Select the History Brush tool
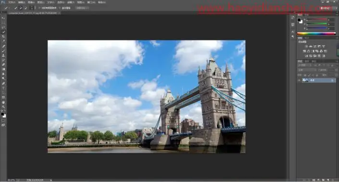Image resolution: width=339 pixels, height=182 pixels. 3,60
